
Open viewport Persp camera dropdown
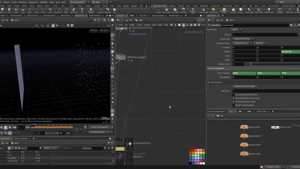(x=94, y=31)
